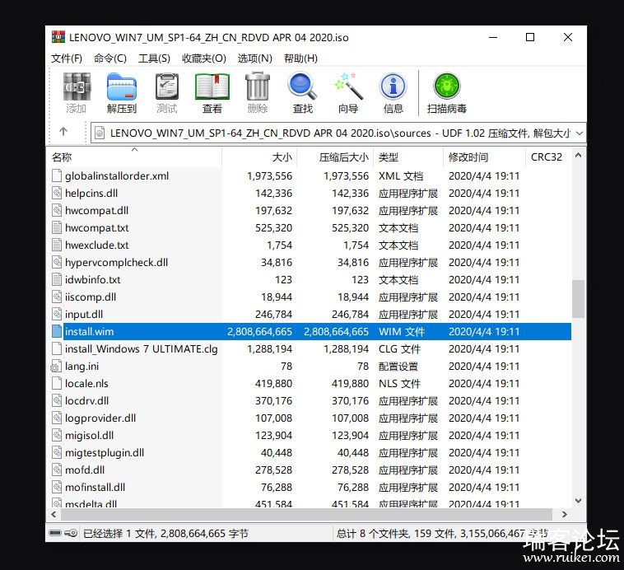Open the Commands (命令) menu
Viewport: 624px width, 570px height.
click(x=110, y=58)
